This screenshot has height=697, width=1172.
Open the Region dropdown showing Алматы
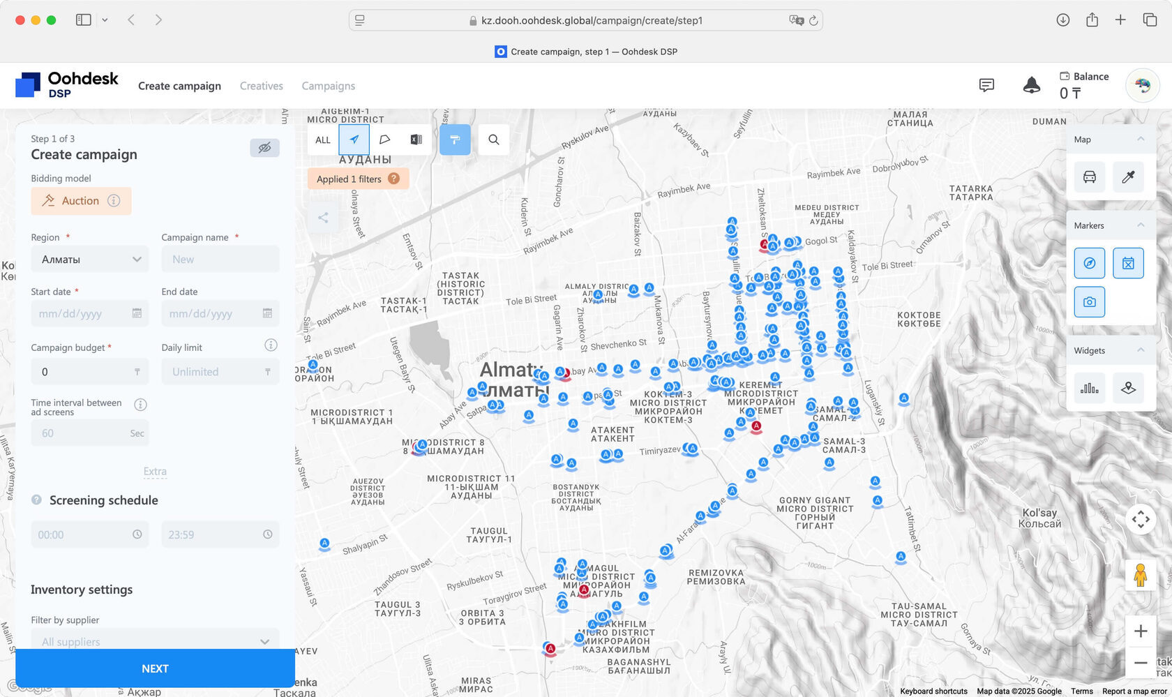90,260
